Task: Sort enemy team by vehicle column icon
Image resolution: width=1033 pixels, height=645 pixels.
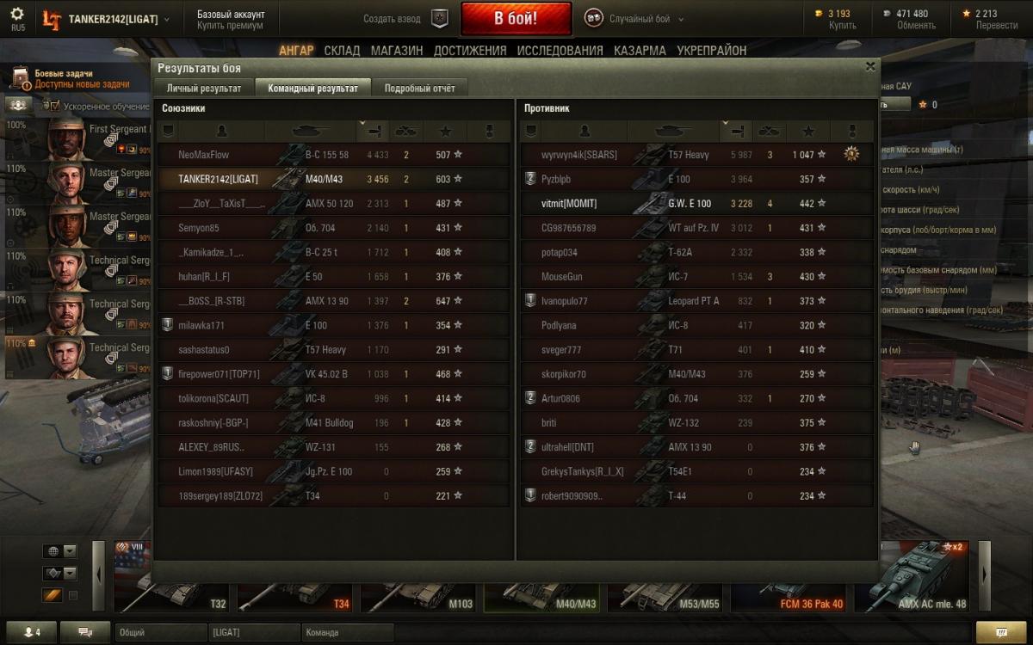Action: pos(673,131)
